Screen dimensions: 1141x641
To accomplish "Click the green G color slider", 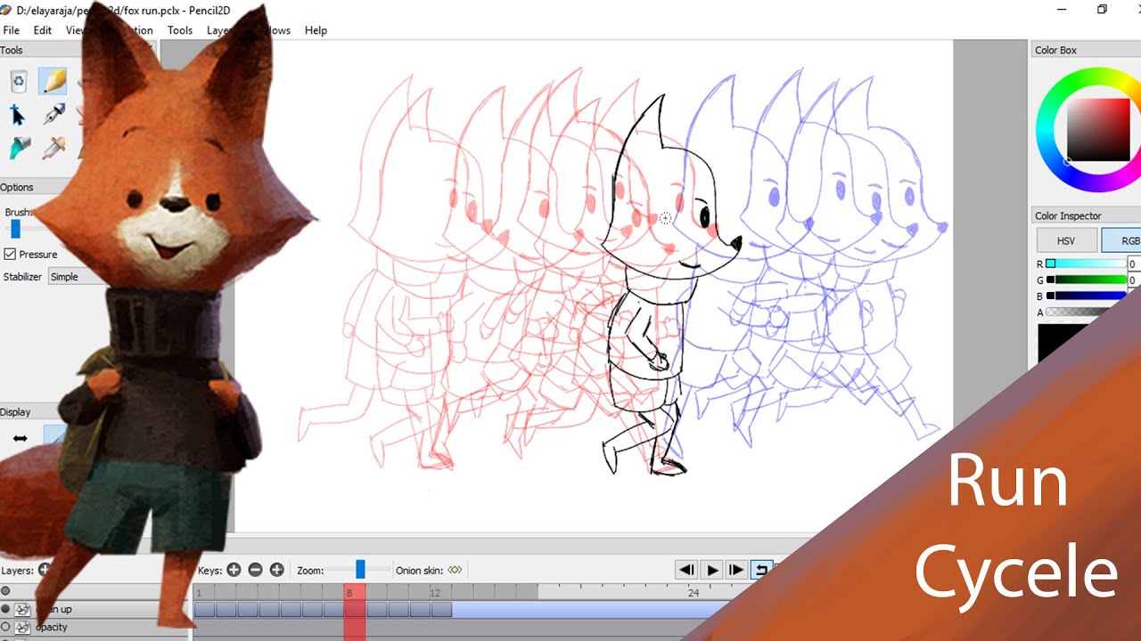I will tap(1086, 280).
